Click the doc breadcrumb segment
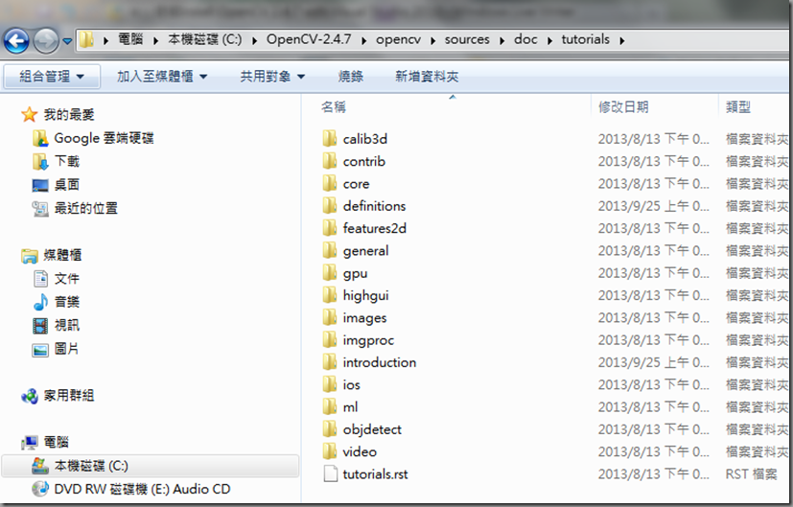The image size is (793, 507). tap(525, 39)
